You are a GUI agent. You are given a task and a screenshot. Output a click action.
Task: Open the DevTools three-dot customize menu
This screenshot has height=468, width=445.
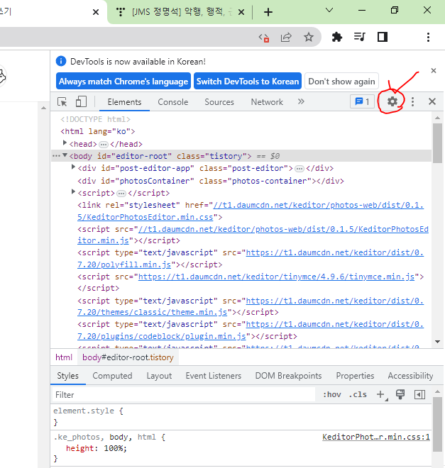[412, 102]
